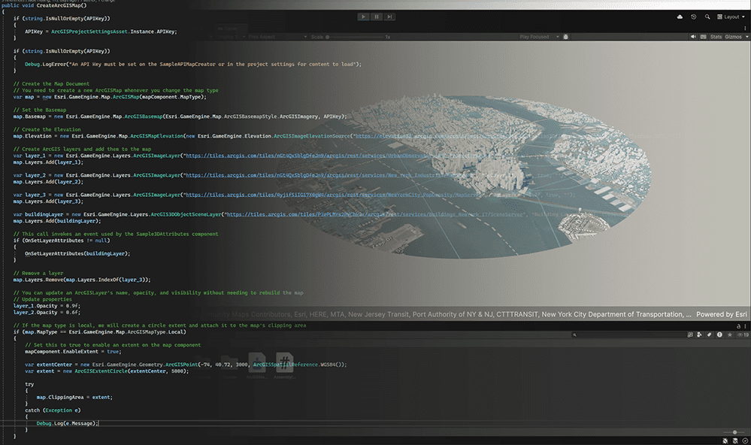Image resolution: width=751 pixels, height=445 pixels.
Task: Click the undo history icon
Action: [x=694, y=17]
